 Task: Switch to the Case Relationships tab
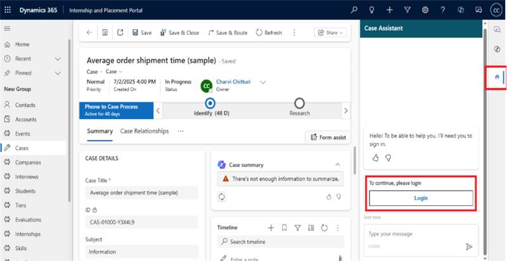click(x=144, y=131)
